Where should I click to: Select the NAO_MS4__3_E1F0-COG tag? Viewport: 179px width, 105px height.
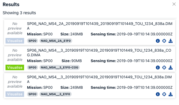(59, 68)
